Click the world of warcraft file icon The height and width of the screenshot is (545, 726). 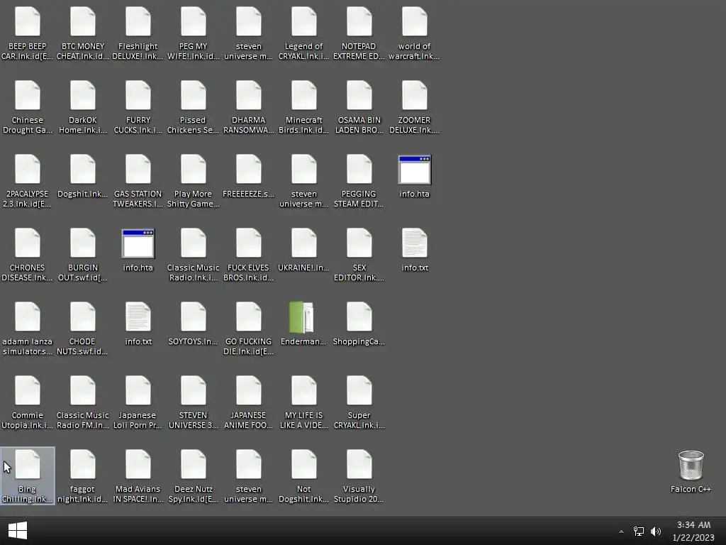(x=414, y=21)
